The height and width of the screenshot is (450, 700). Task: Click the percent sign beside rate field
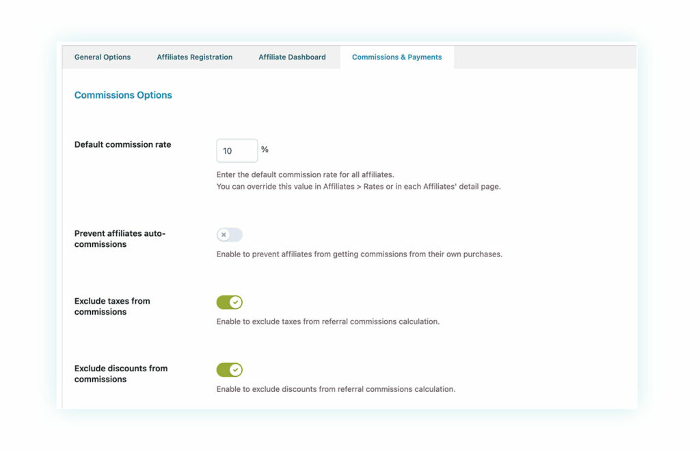click(265, 150)
